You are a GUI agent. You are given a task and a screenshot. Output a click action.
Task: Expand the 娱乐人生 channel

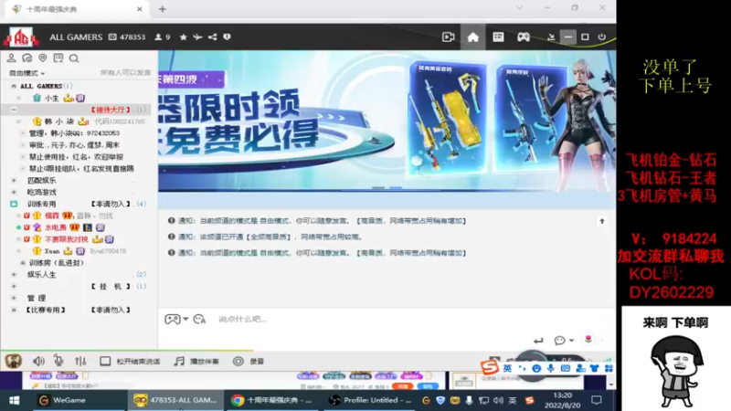click(x=14, y=275)
